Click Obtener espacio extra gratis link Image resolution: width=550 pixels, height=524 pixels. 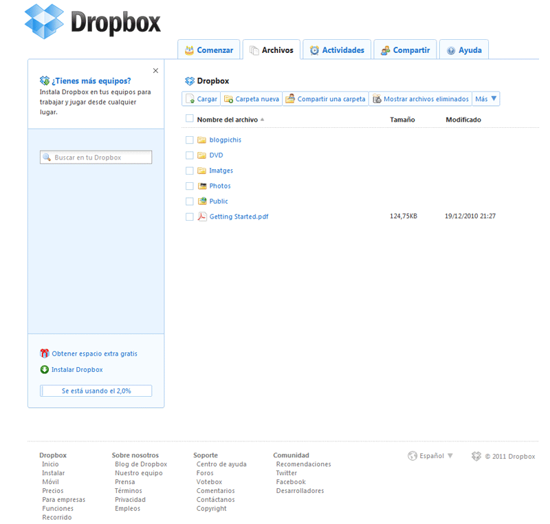[x=95, y=353]
